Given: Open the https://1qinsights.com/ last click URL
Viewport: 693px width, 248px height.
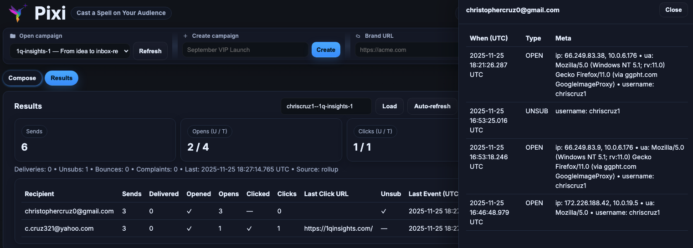Looking at the screenshot, I should (x=339, y=228).
